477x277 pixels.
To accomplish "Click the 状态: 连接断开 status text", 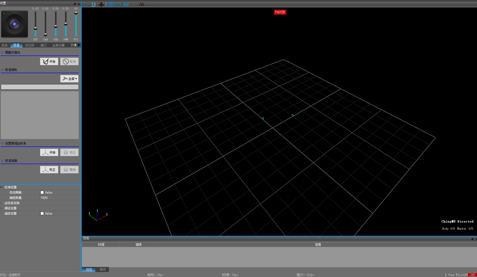I will [x=11, y=275].
